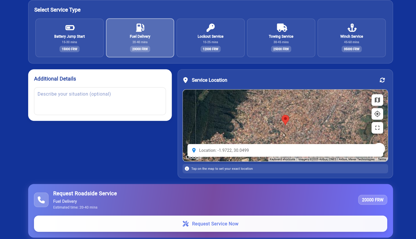
Task: Click the key icon for lockout
Action: coord(210,28)
